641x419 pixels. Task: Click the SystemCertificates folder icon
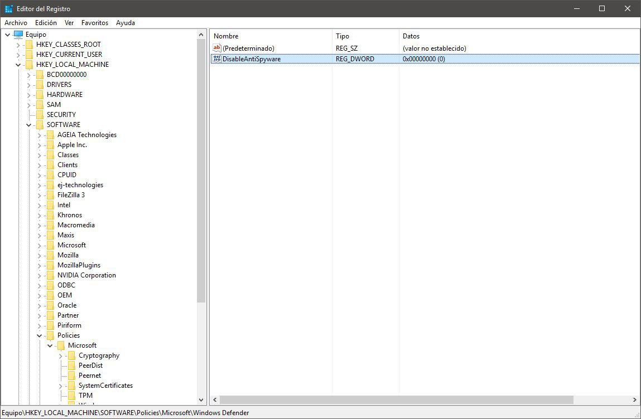pyautogui.click(x=72, y=386)
